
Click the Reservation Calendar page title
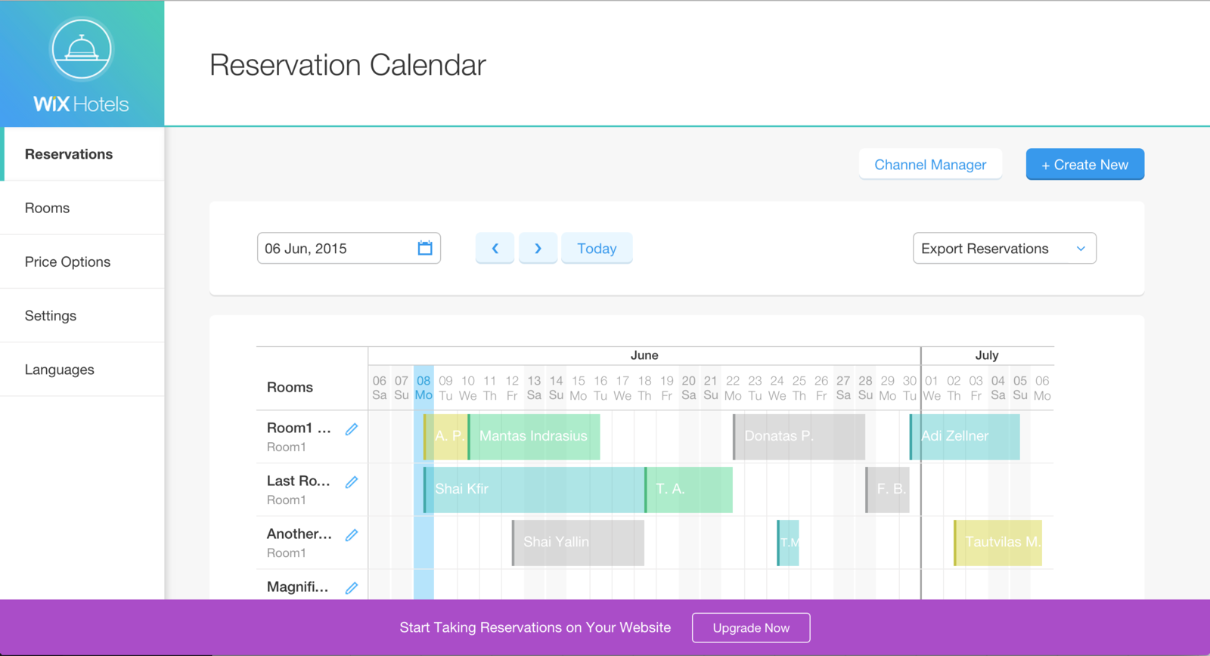348,65
